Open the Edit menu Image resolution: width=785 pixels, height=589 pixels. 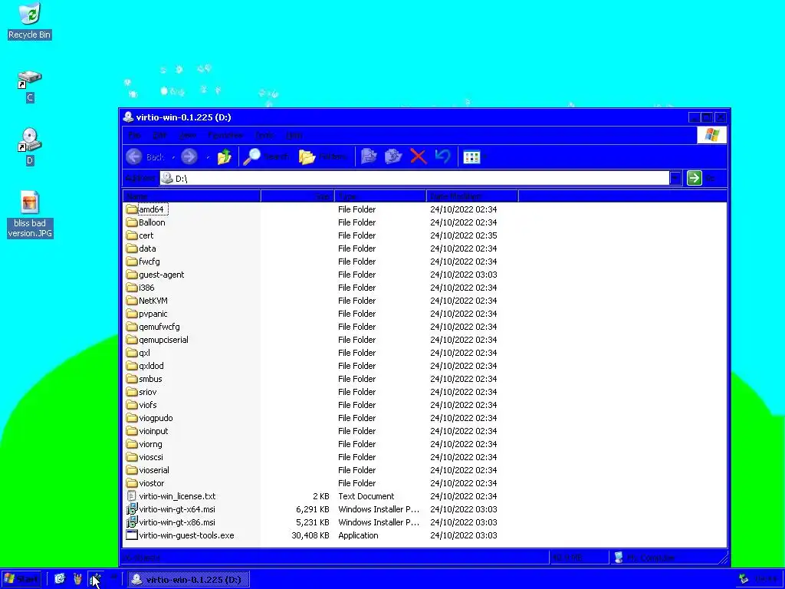click(x=159, y=135)
